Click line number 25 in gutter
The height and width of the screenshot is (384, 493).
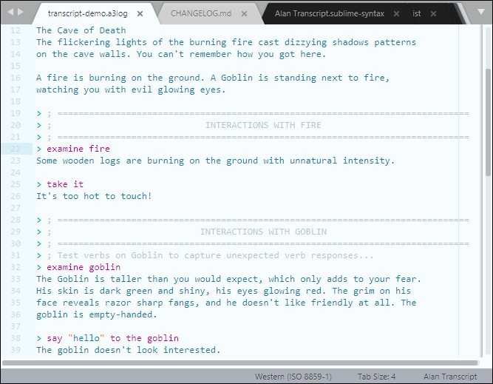(x=15, y=184)
